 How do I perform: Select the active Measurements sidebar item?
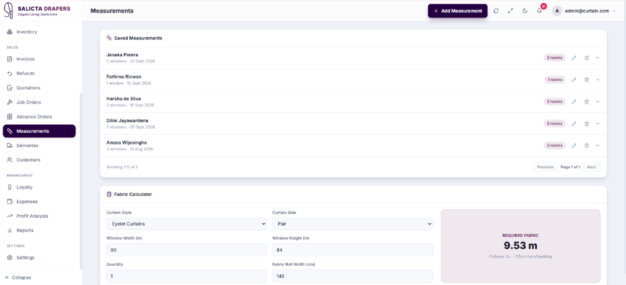(x=39, y=131)
